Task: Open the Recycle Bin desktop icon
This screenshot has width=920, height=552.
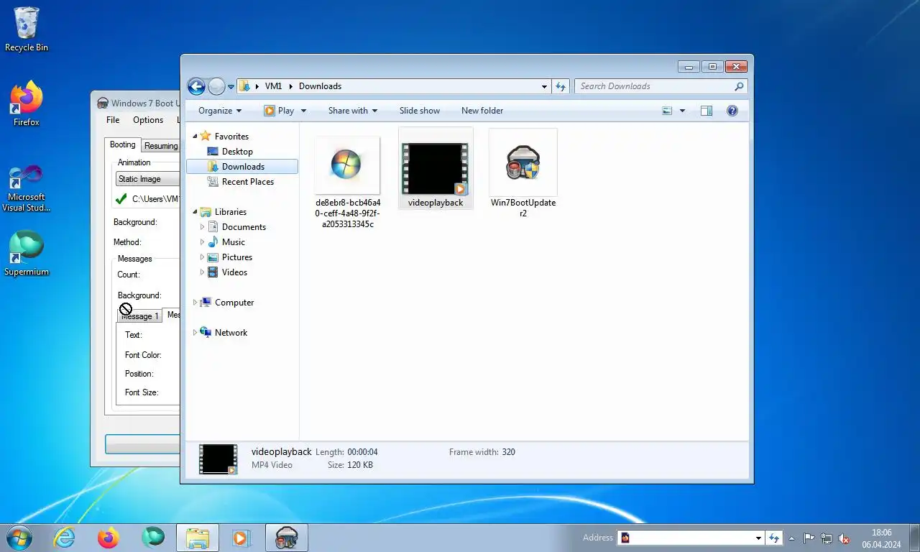Action: pos(27,30)
